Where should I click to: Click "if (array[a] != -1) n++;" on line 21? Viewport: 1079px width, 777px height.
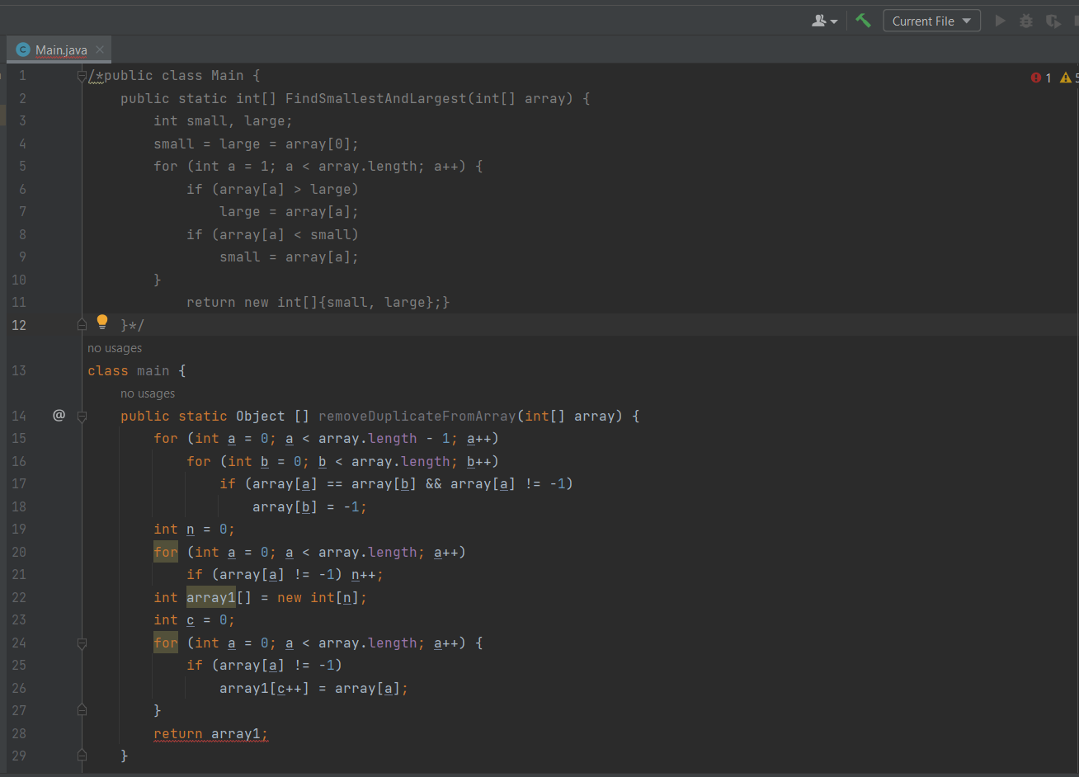[x=285, y=575]
